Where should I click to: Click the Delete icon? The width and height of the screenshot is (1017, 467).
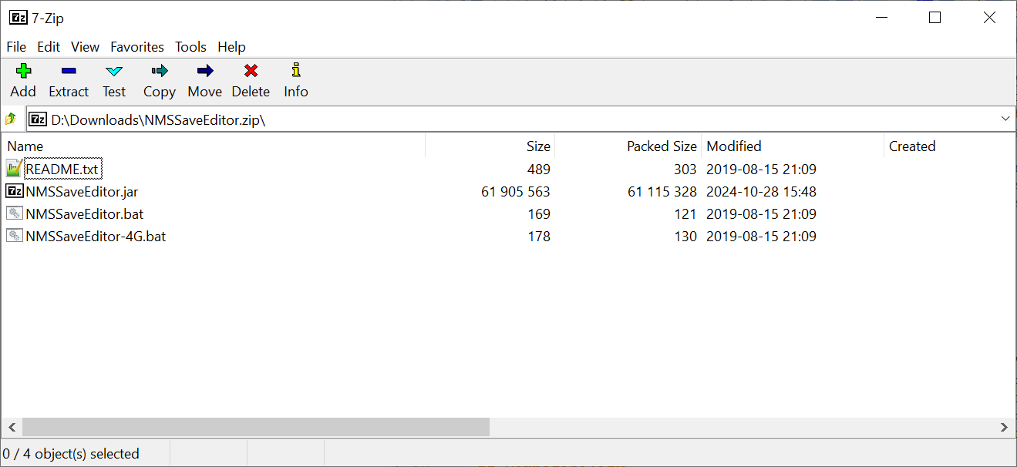pyautogui.click(x=251, y=71)
